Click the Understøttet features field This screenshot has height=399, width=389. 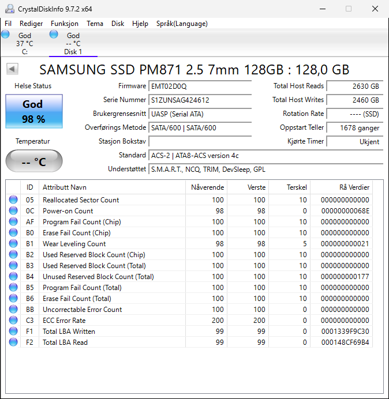pyautogui.click(x=266, y=169)
